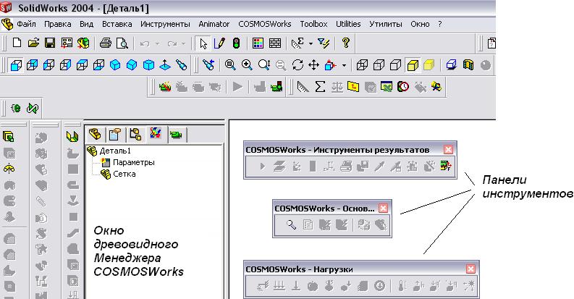Click the Normal To view icon
This screenshot has width=574, height=299.
click(x=165, y=65)
